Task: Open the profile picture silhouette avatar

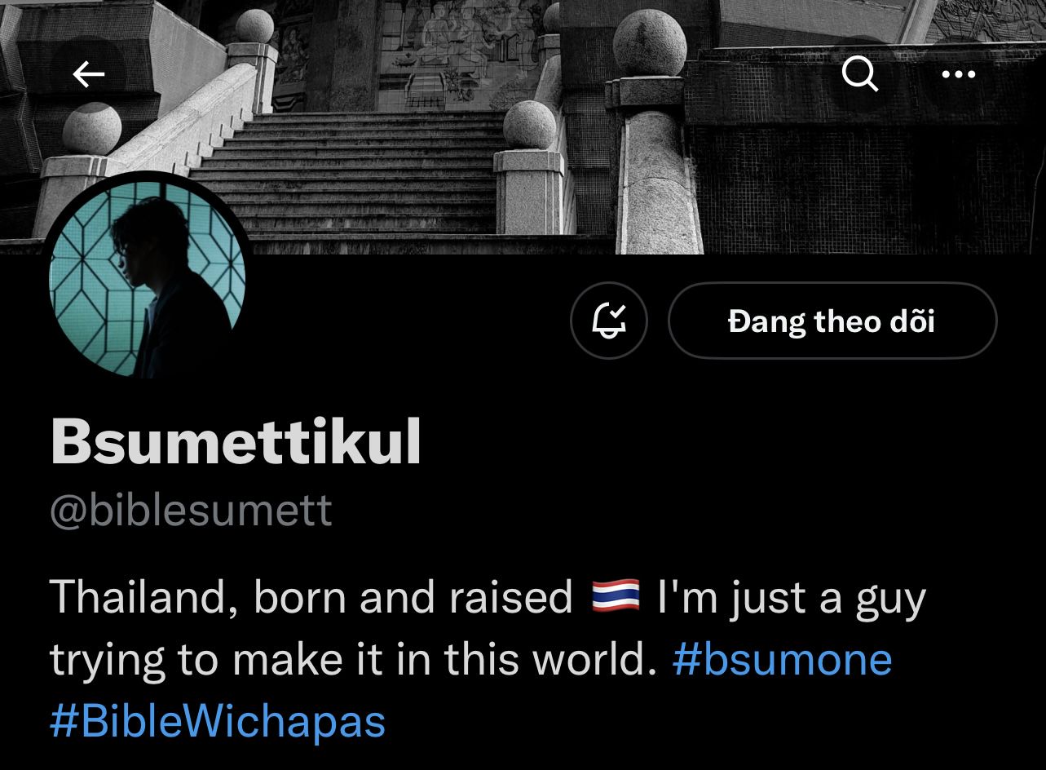Action: pos(148,279)
